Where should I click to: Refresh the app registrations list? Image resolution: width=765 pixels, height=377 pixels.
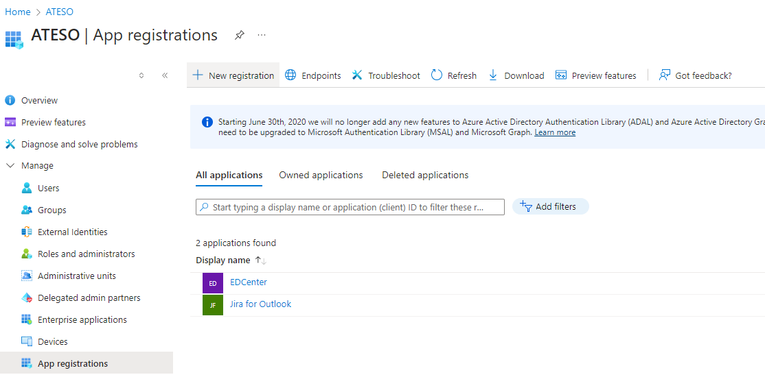[x=453, y=75]
